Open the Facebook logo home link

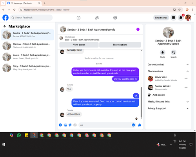point(5,18)
